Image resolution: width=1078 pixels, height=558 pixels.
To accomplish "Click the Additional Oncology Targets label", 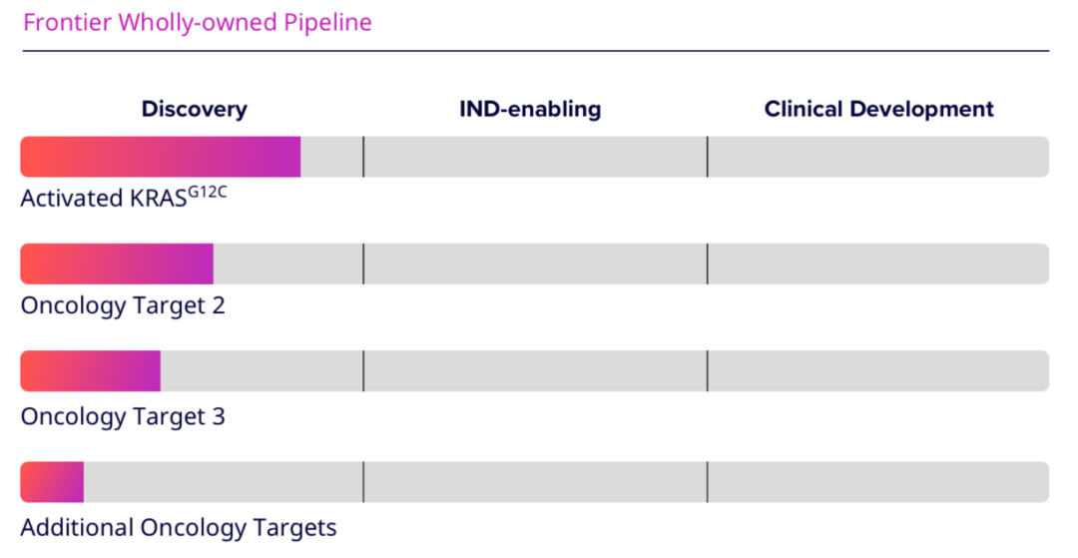I will tap(179, 527).
